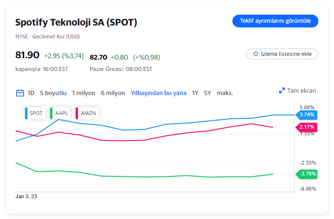Click the full screen expand arrows icon

(x=282, y=91)
